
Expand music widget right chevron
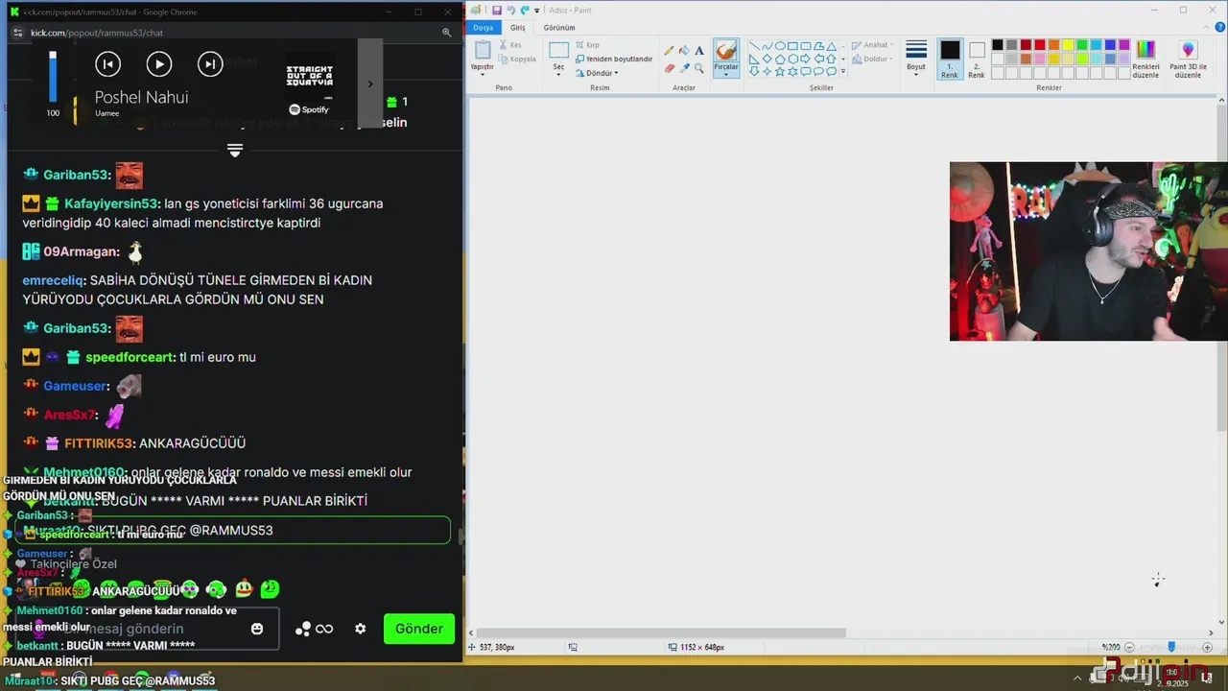point(370,83)
